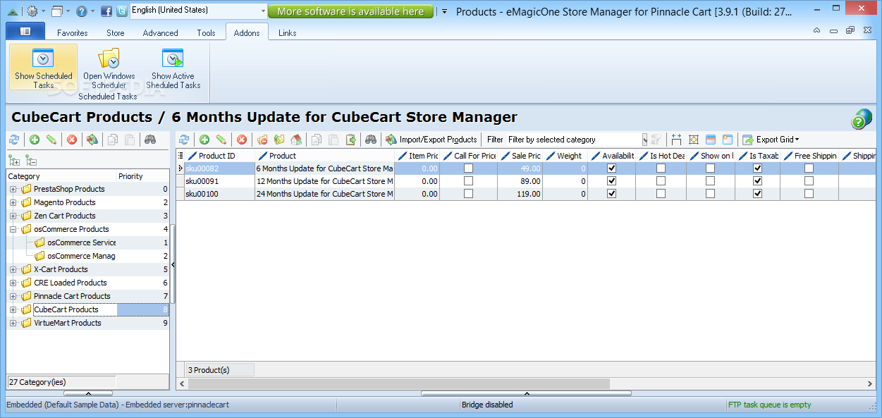The height and width of the screenshot is (418, 882).
Task: Refresh the products grid
Action: 184,140
